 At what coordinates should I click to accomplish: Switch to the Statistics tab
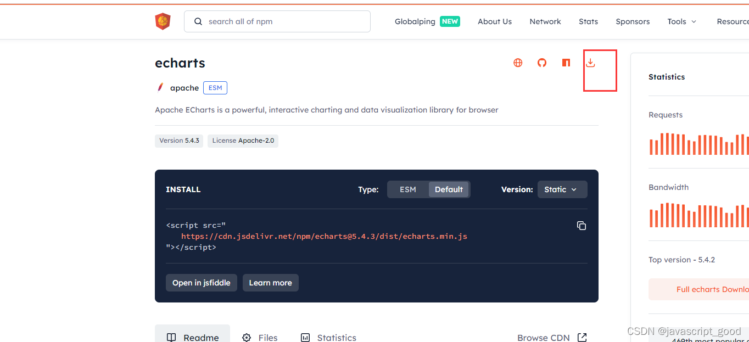(328, 337)
